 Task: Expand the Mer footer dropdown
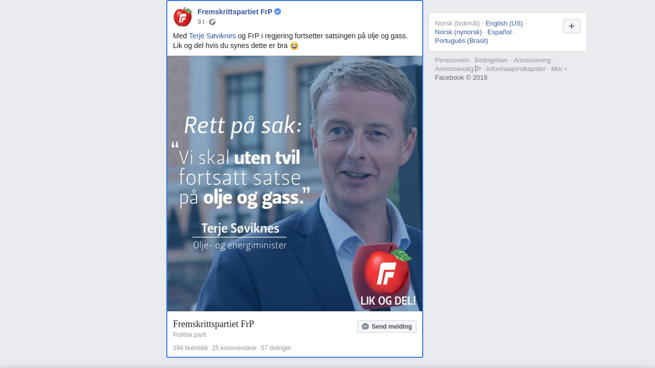559,69
